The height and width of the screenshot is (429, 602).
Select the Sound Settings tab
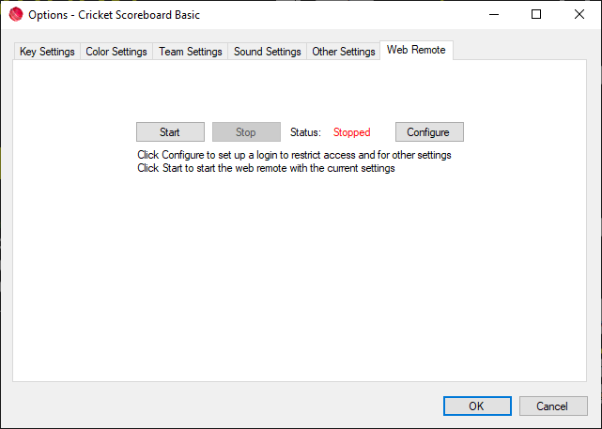[x=268, y=52]
